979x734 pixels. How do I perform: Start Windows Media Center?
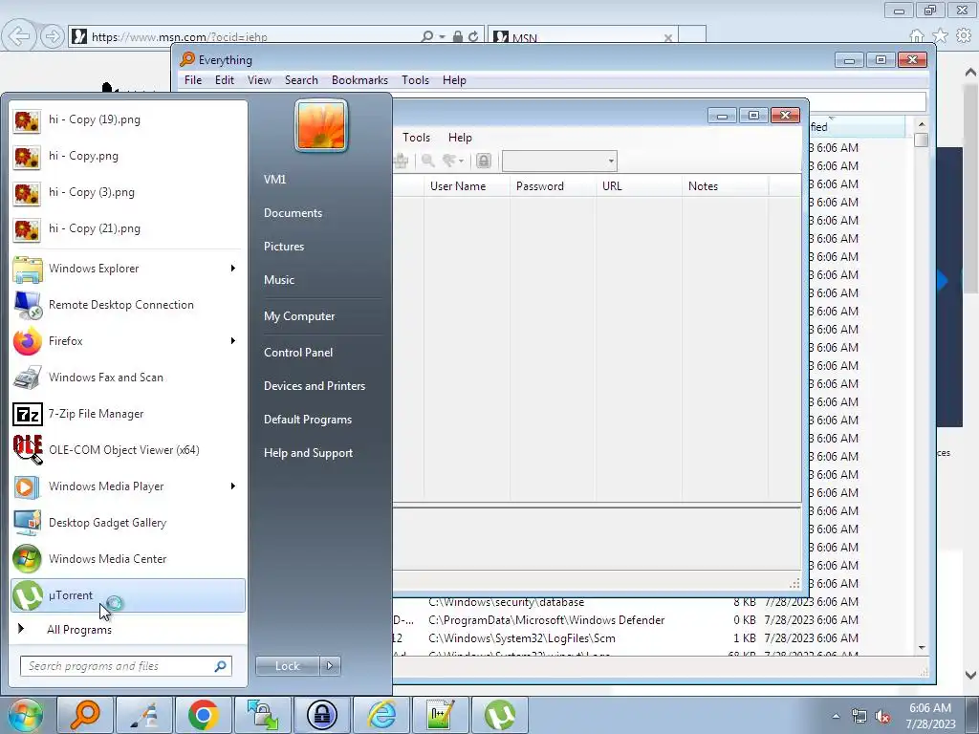127,558
